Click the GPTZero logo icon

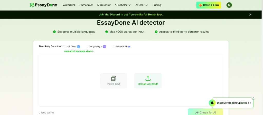coord(79,47)
